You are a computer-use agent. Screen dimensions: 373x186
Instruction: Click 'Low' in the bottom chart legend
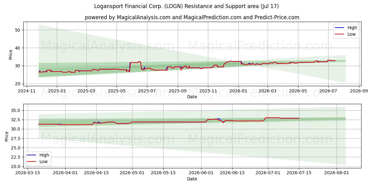click(x=43, y=162)
